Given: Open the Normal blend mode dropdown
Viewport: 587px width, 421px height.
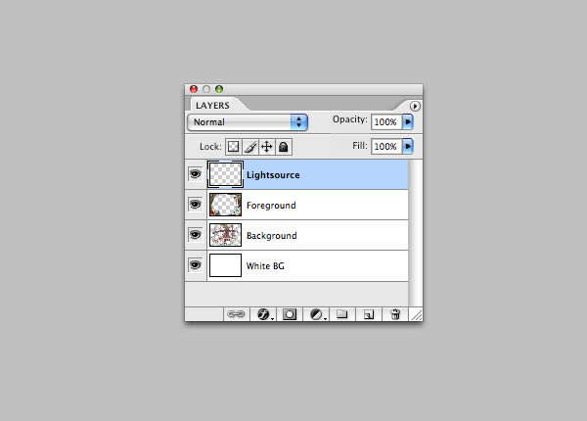Looking at the screenshot, I should click(x=248, y=122).
